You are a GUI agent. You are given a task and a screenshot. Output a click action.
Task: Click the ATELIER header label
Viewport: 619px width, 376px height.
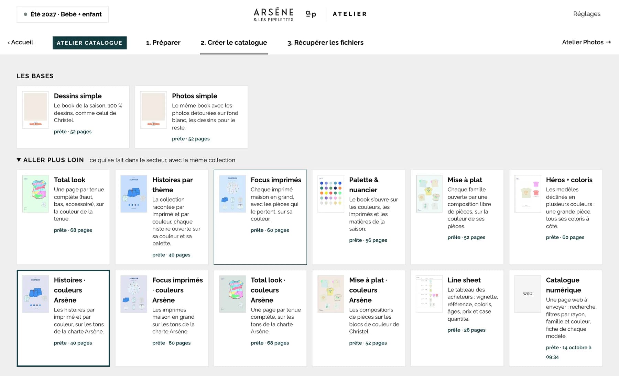point(350,14)
